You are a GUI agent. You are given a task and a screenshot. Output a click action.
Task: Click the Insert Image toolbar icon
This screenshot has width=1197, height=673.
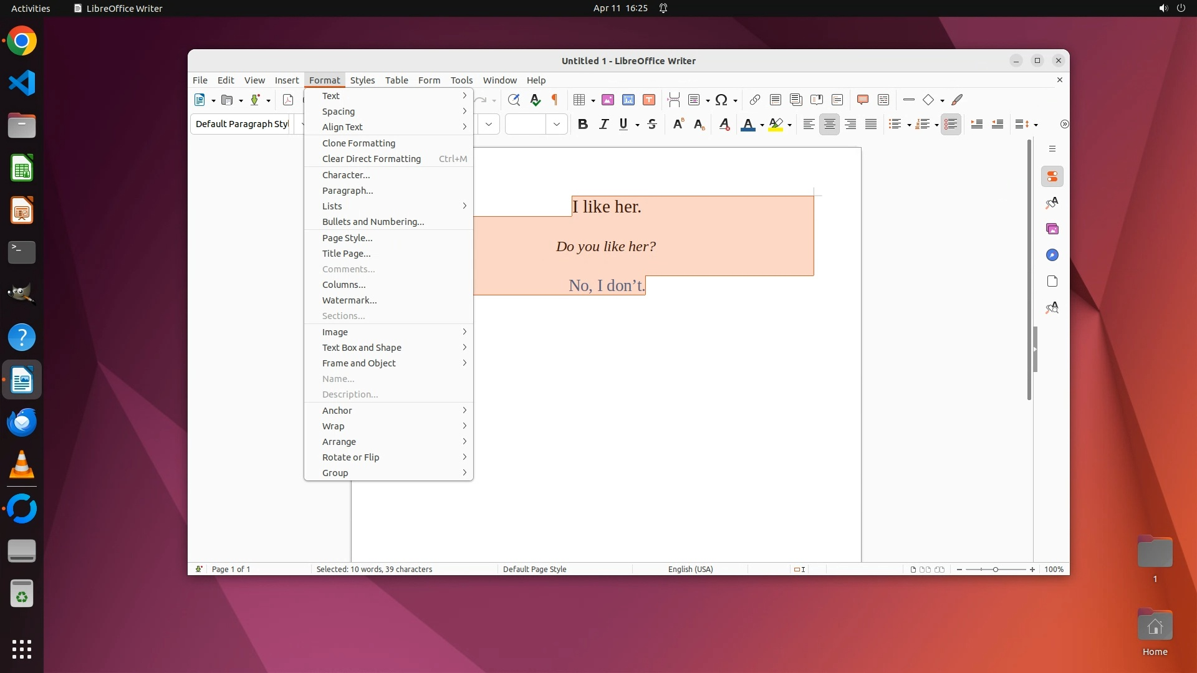[608, 100]
